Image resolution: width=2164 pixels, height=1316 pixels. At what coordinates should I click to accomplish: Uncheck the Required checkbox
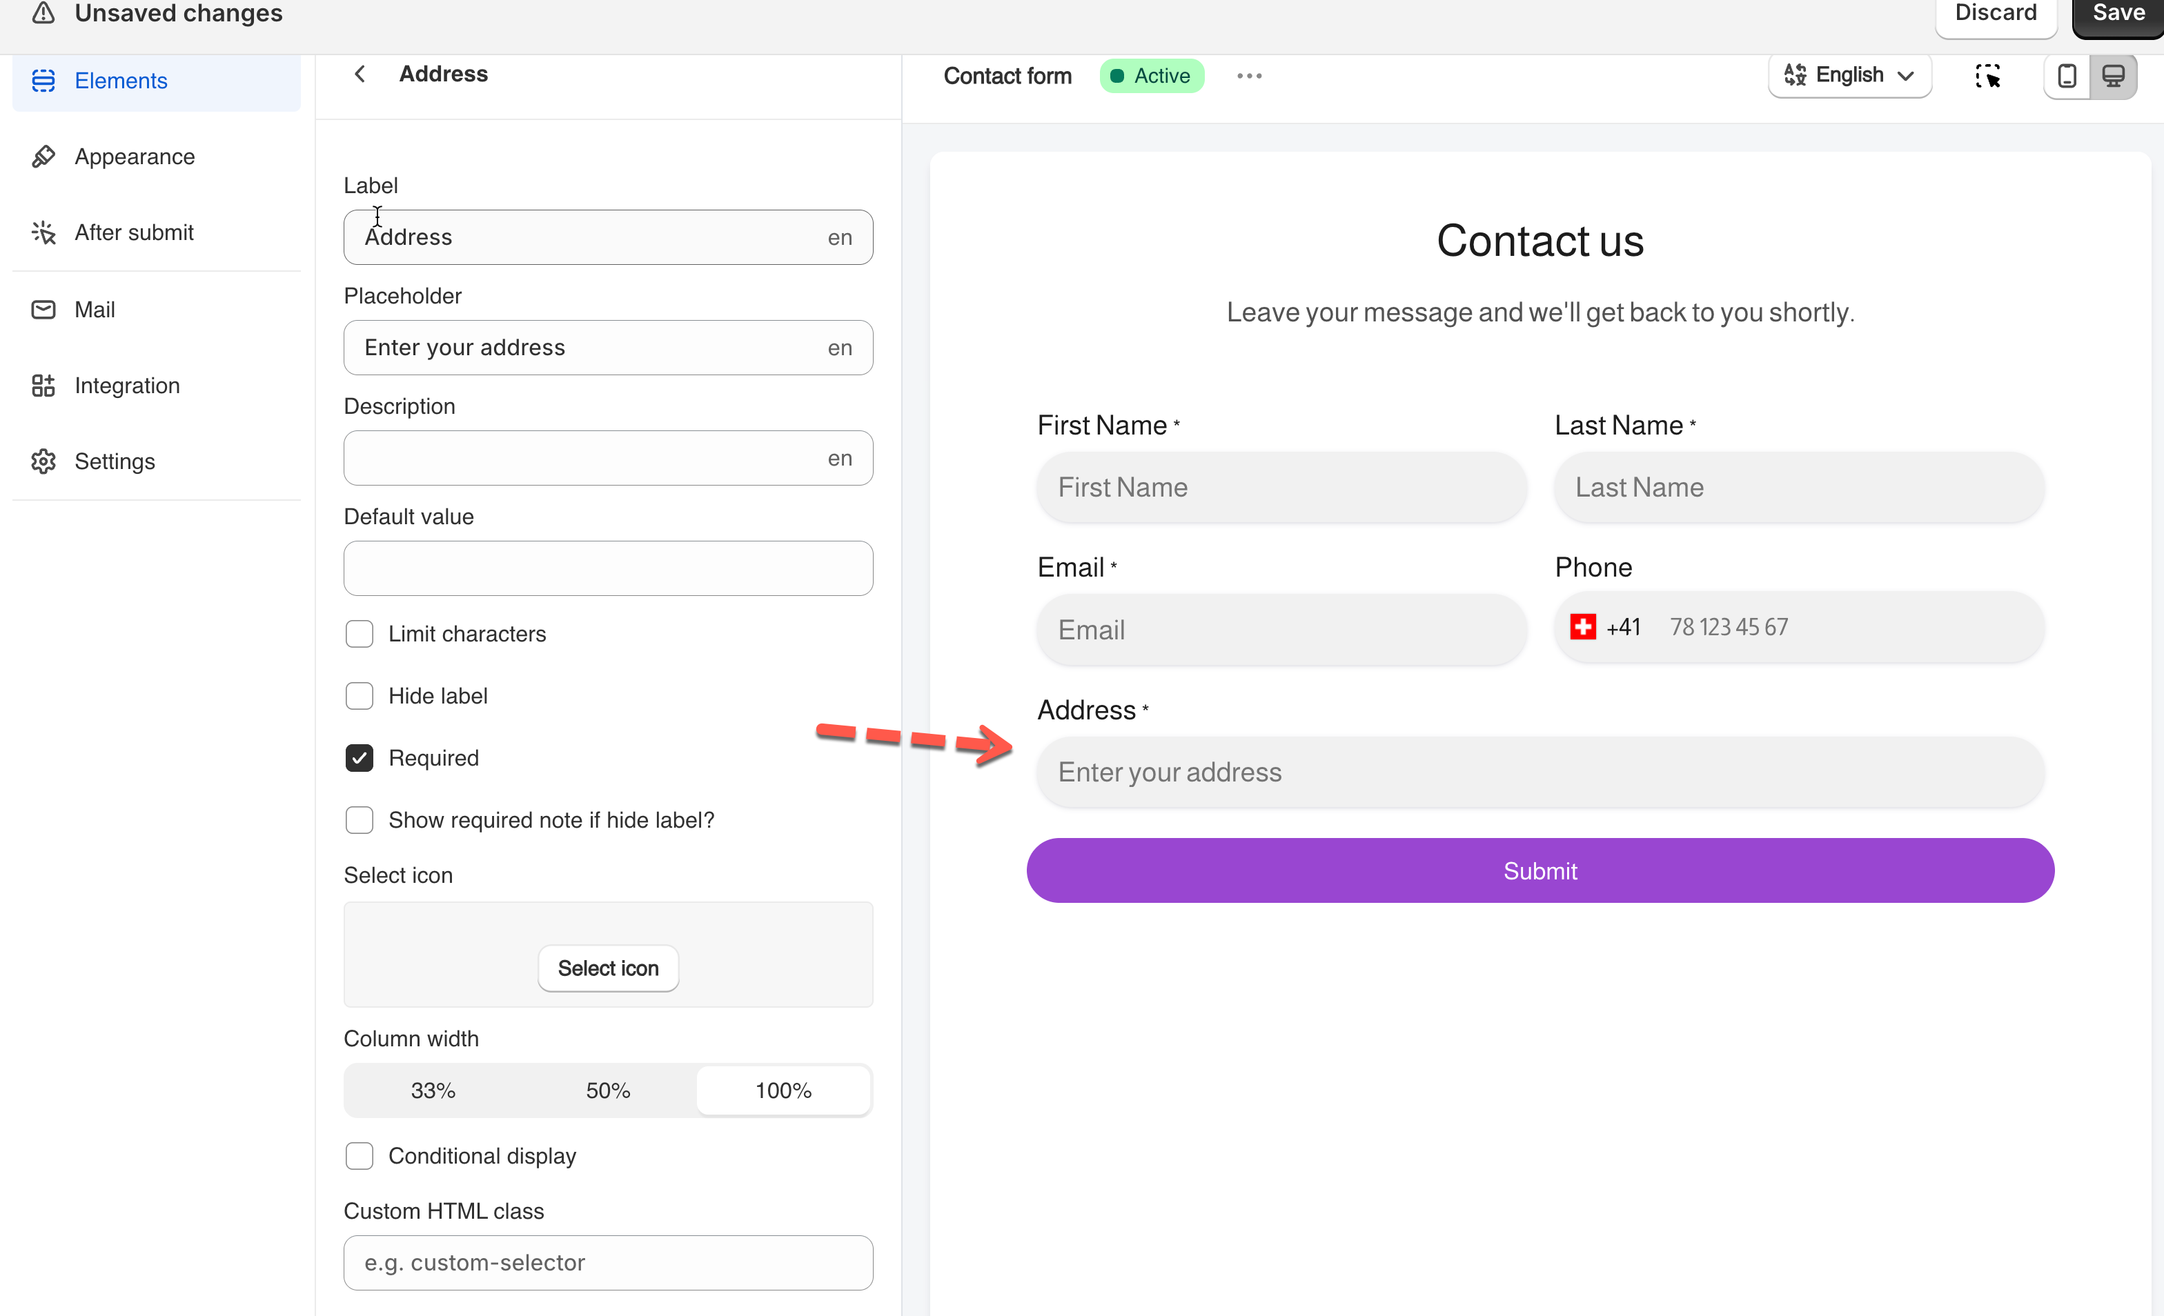click(x=360, y=757)
